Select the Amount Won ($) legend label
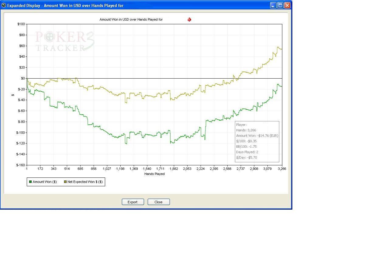The image size is (389, 270). point(45,182)
